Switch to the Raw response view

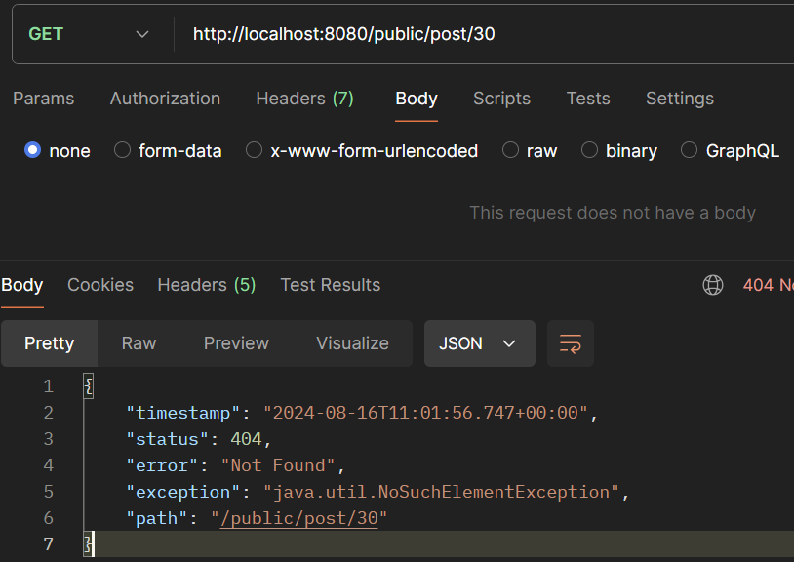coord(138,343)
